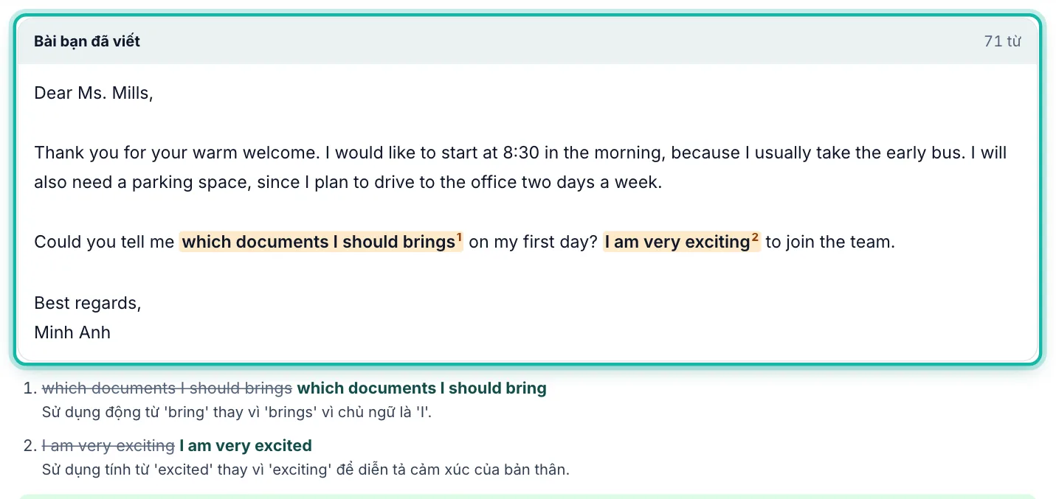The height and width of the screenshot is (499, 1056).
Task: Click the text 'Could you tell me'
Action: tap(104, 242)
